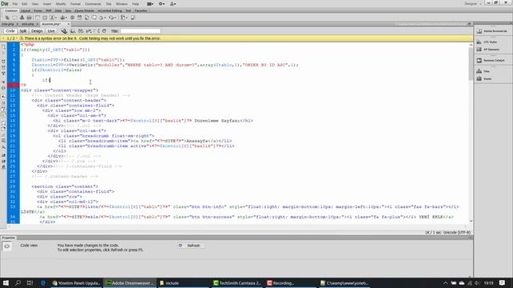Open the Commands menu

93,4
